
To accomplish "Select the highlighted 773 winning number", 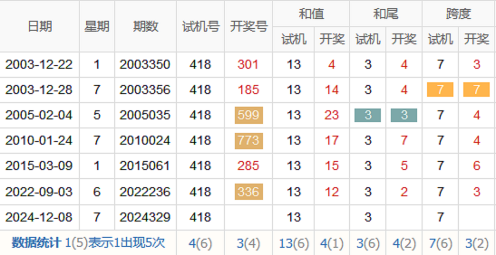I will point(249,141).
